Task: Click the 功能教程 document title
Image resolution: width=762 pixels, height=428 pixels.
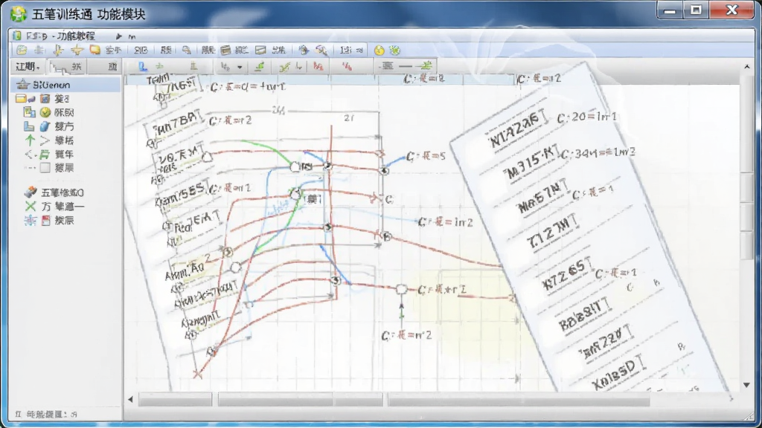Action: point(76,36)
